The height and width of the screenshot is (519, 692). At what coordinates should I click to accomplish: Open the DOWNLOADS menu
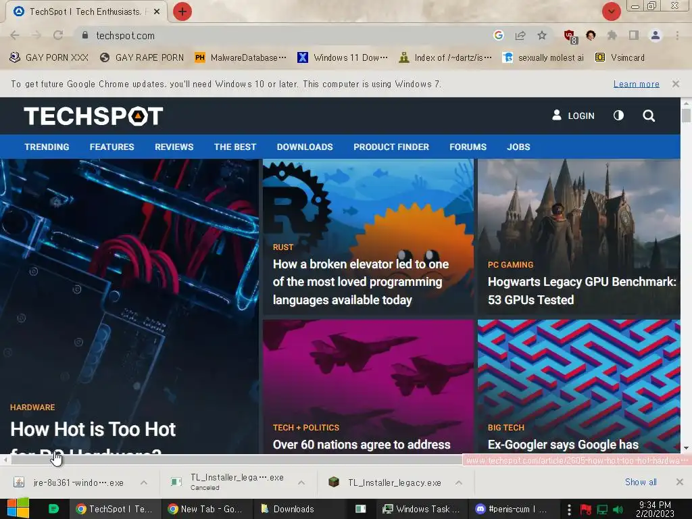click(x=305, y=147)
